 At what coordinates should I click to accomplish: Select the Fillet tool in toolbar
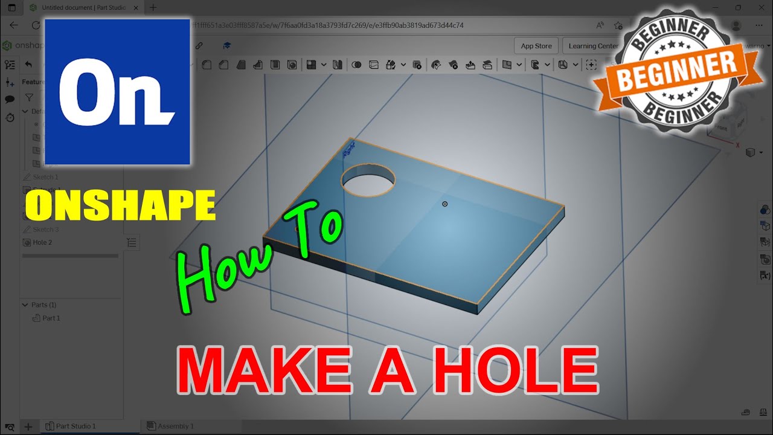click(207, 65)
